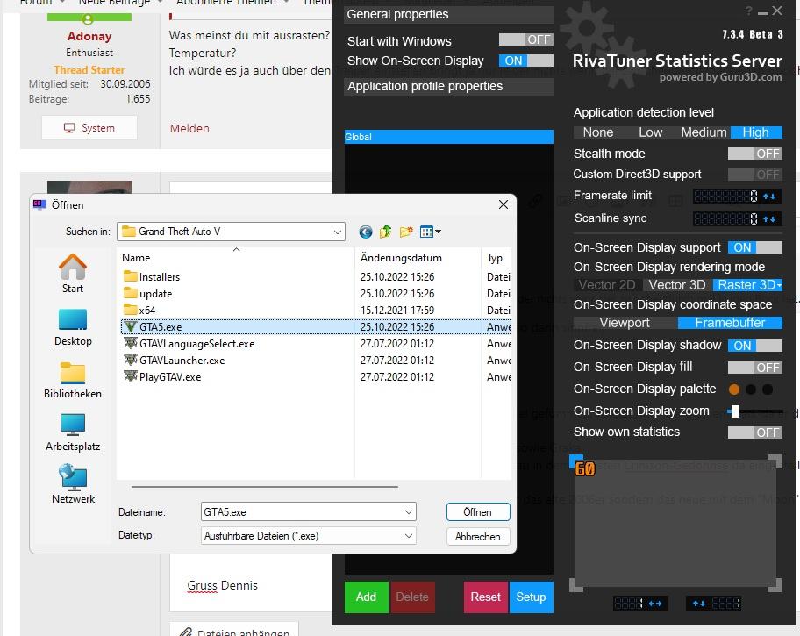Select the PlayGTAV.exe file icon

click(131, 376)
